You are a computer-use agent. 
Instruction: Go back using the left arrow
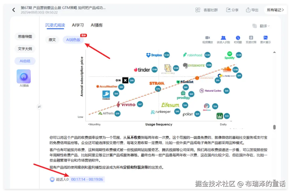13,10
